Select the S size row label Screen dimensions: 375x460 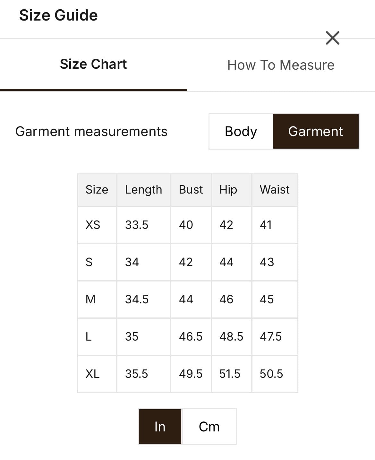coord(89,262)
